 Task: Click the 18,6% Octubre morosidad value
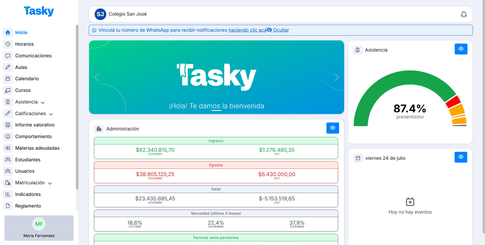pyautogui.click(x=135, y=223)
